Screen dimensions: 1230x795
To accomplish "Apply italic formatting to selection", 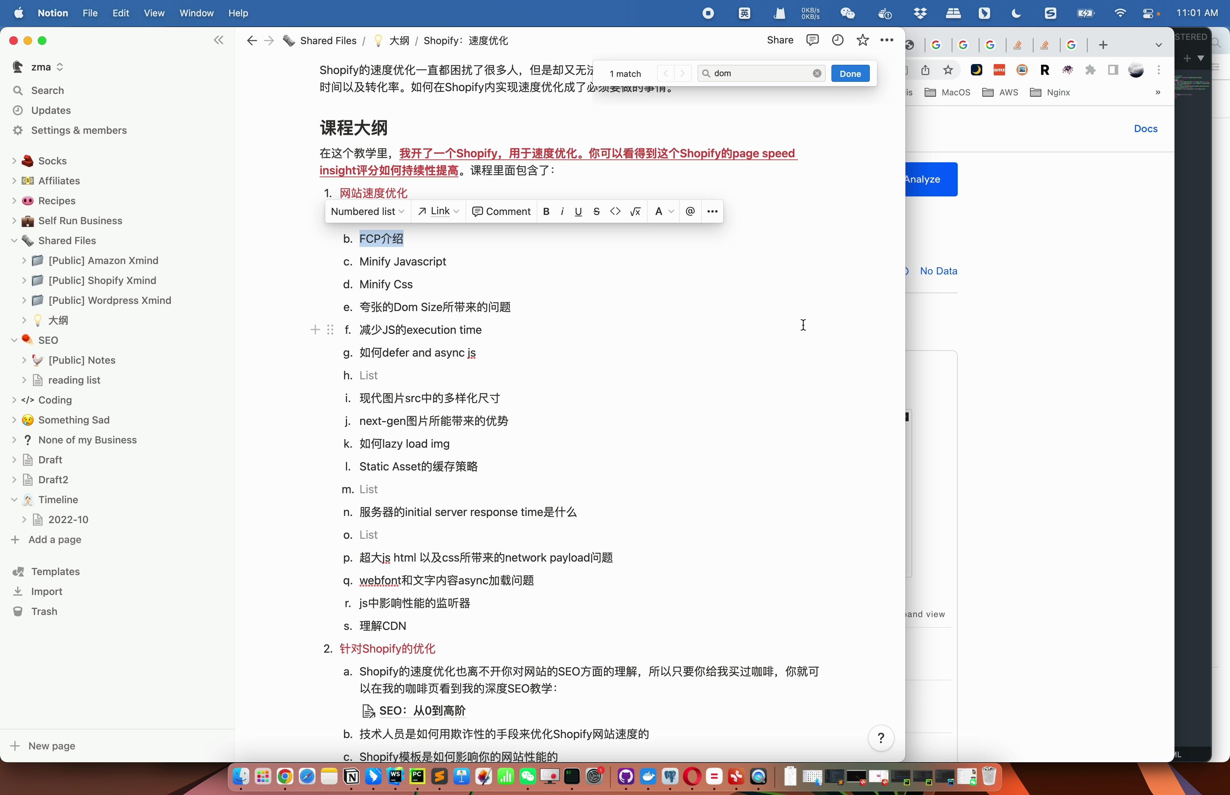I will [562, 211].
